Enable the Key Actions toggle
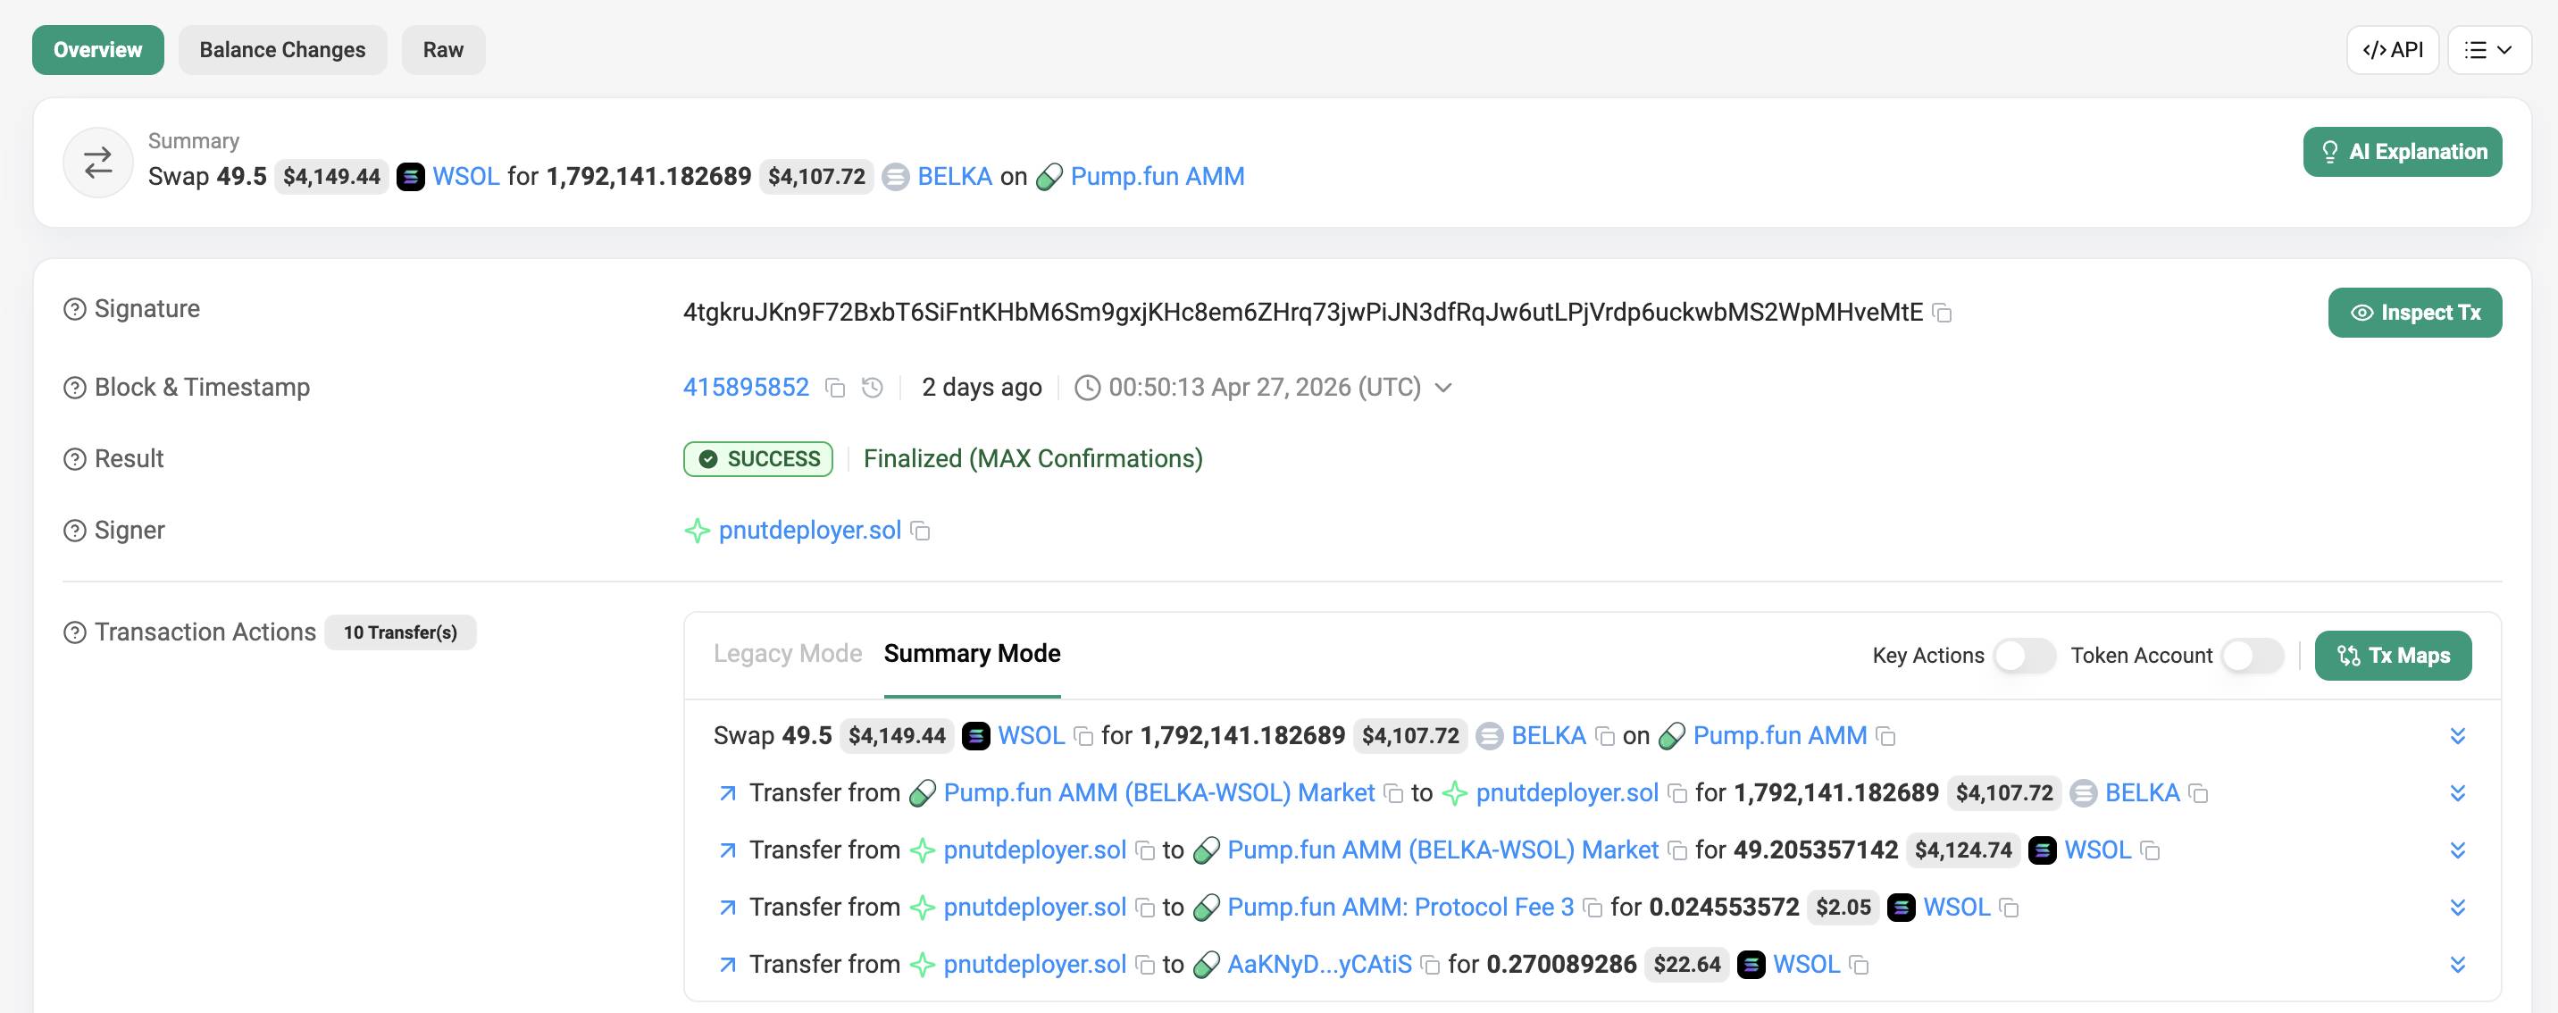 [x=2024, y=656]
